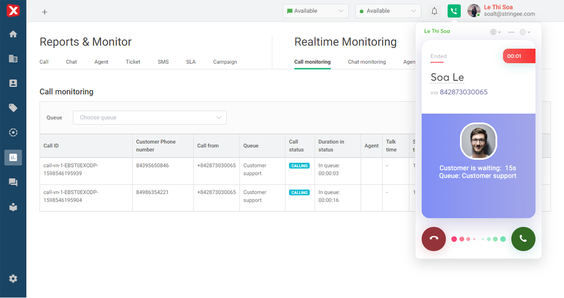
Task: Toggle the green softphone icon in header
Action: tap(454, 11)
